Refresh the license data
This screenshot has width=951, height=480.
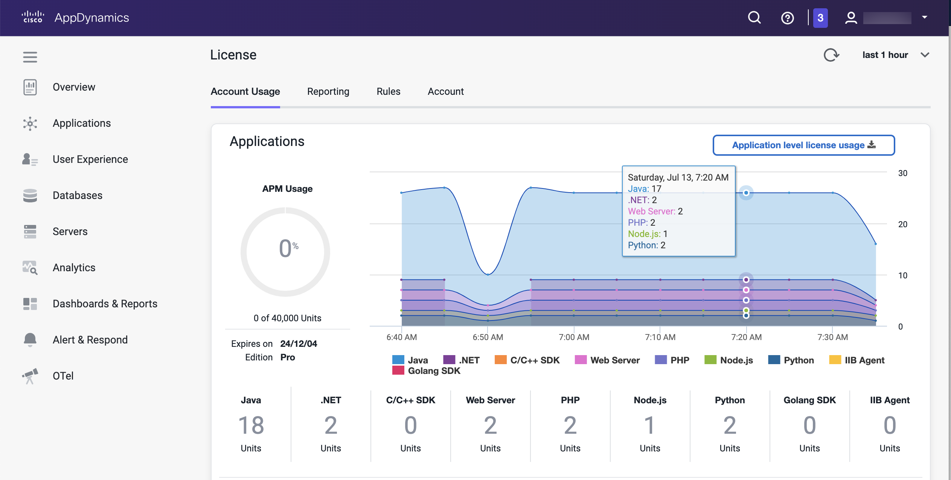pyautogui.click(x=831, y=55)
